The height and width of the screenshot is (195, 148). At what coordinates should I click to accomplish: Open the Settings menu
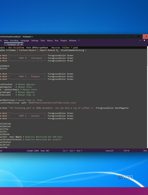tap(35, 41)
